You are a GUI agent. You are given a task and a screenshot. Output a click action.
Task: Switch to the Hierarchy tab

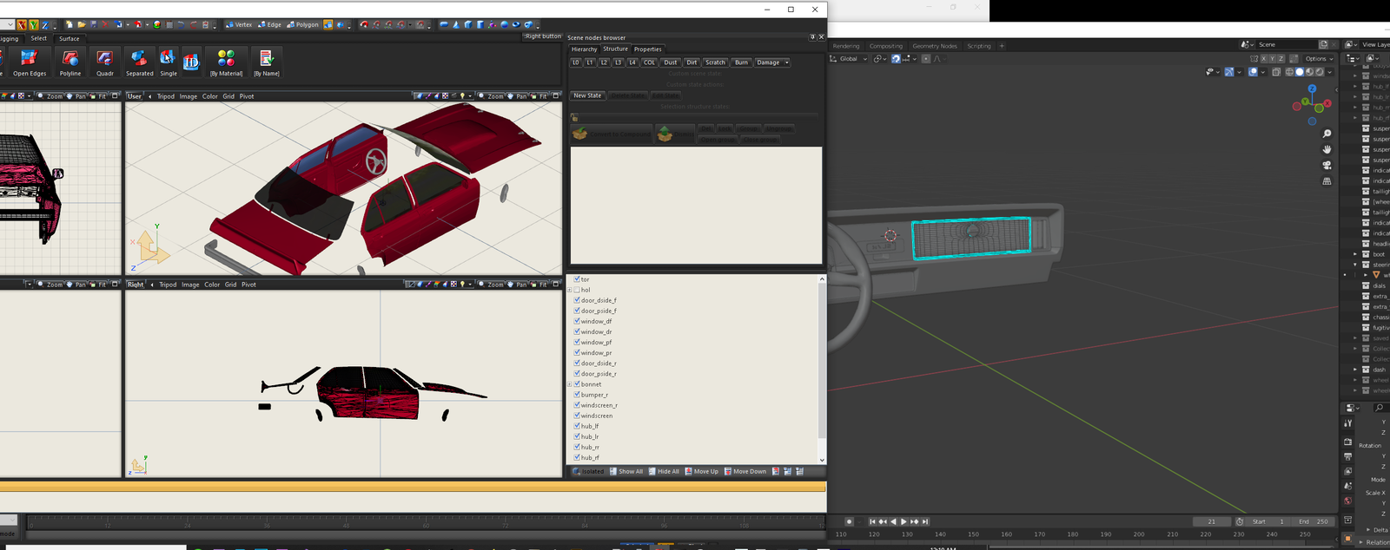tap(584, 49)
